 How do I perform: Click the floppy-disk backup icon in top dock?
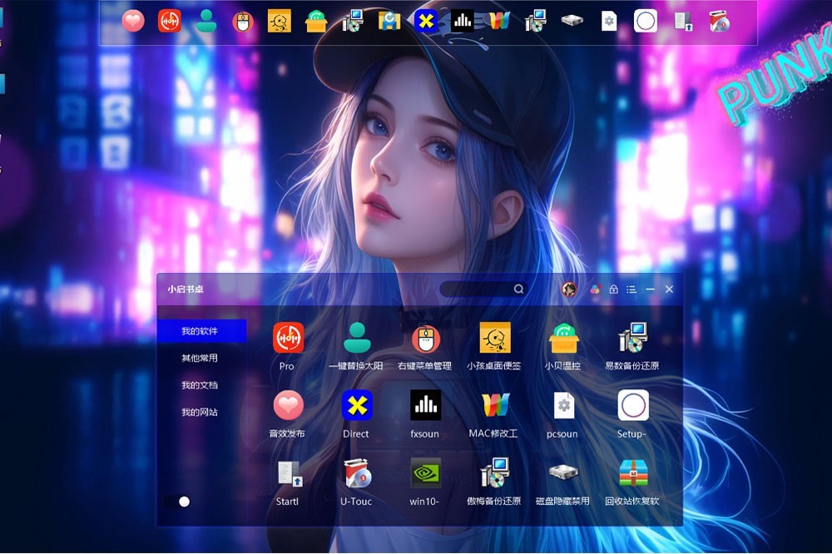coord(389,21)
